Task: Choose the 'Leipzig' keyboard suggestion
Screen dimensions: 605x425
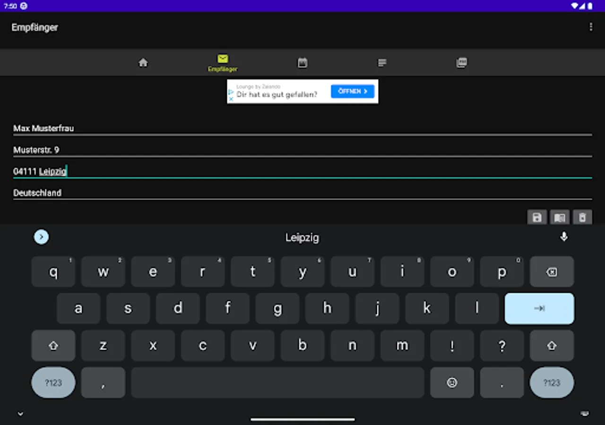Action: 302,238
